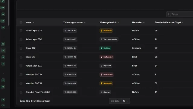Click spray icon in Aviator Xpro 33J Nematizid badge

[102, 31]
